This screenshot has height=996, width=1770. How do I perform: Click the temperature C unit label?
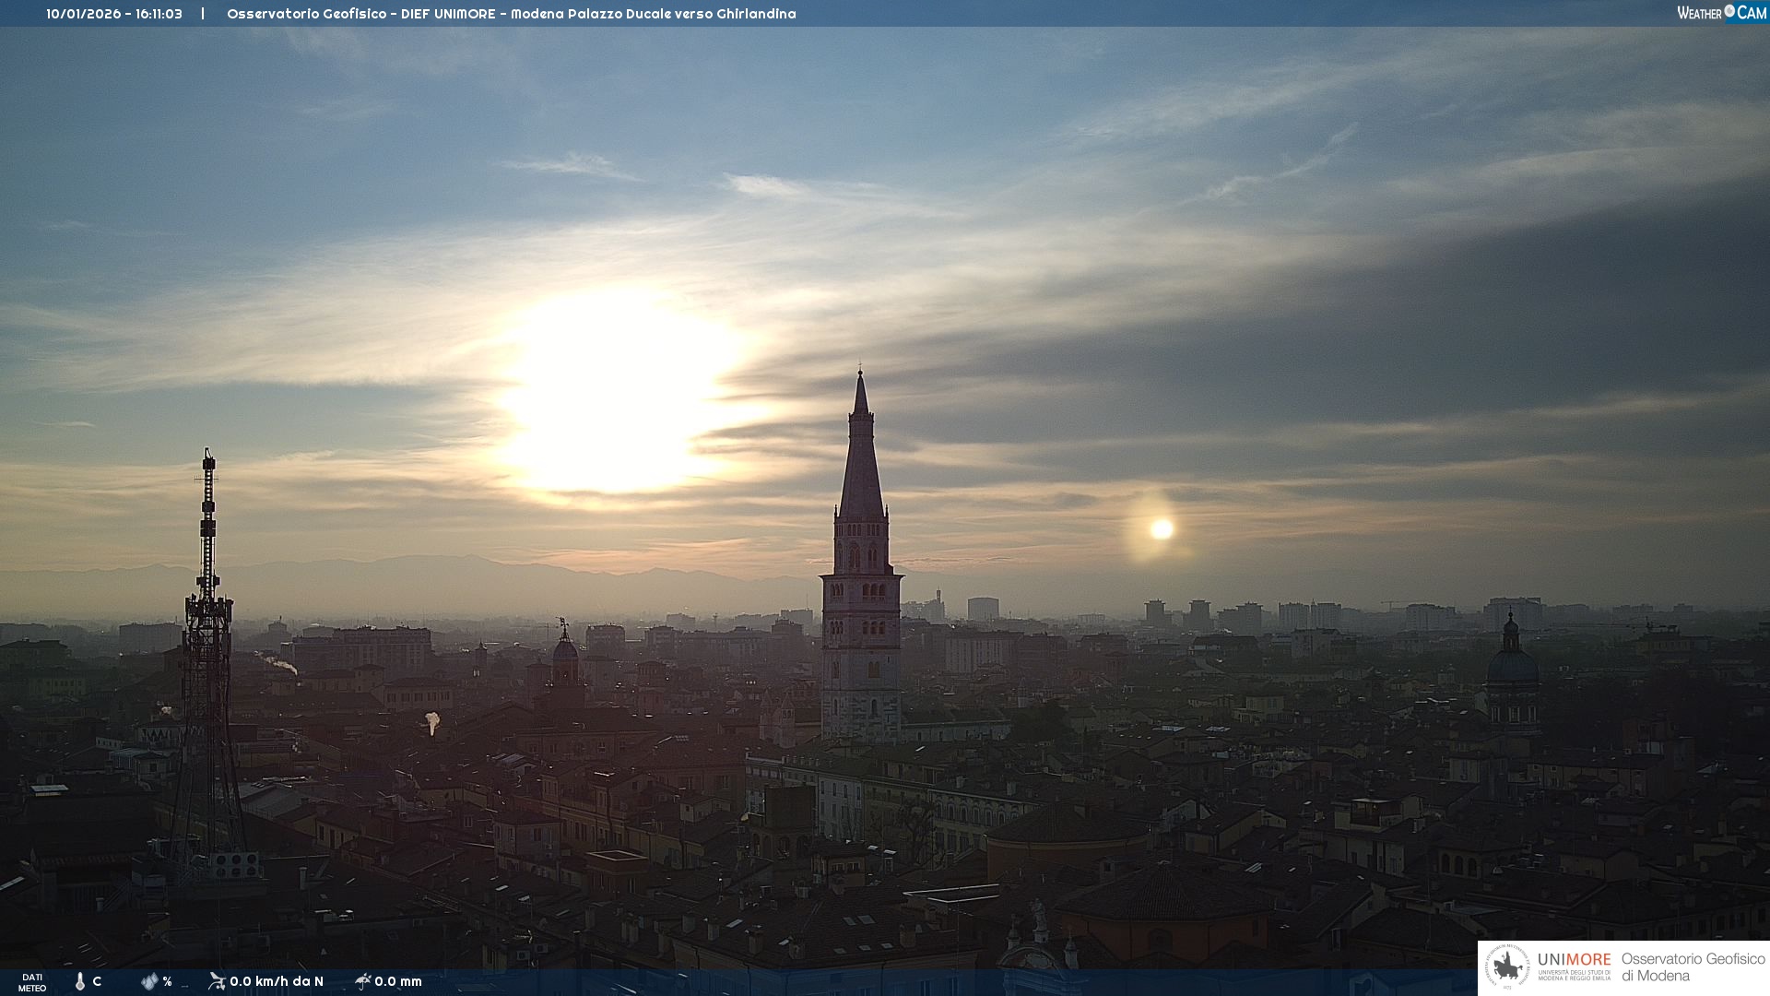(x=97, y=981)
